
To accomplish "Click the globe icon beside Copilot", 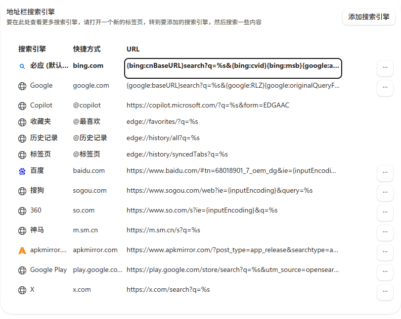I will tap(22, 106).
